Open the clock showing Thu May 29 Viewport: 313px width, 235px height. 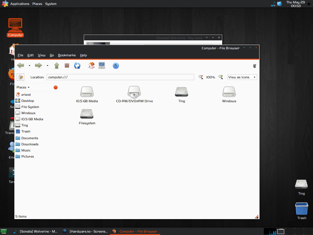tap(296, 4)
